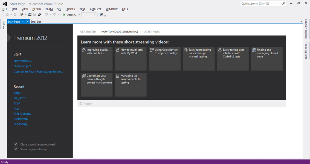Click the Visual Studio logo icon
Image resolution: width=310 pixels, height=164 pixels.
tap(5, 4)
